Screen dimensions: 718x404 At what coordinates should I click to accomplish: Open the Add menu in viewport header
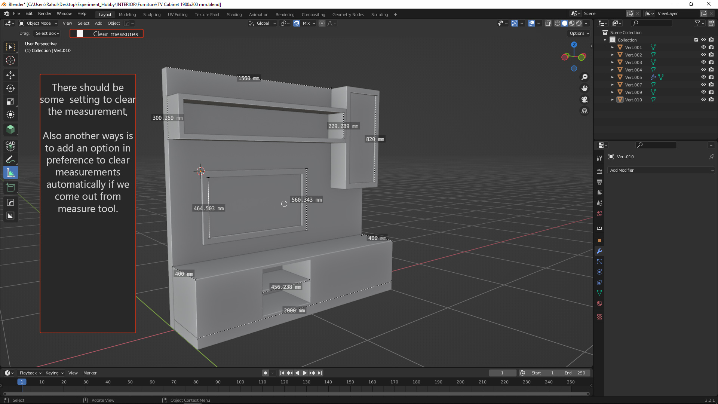(x=98, y=23)
